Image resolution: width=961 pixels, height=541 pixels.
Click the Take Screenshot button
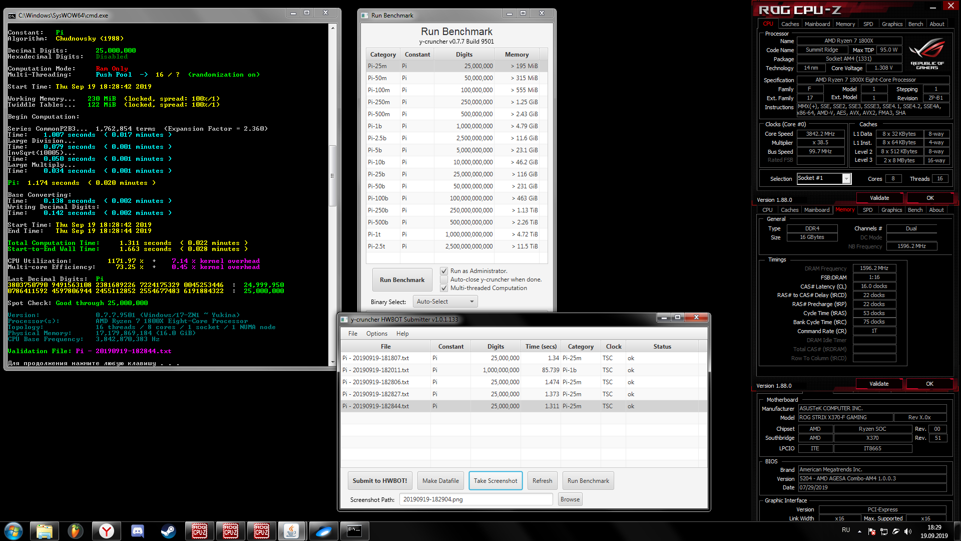[x=496, y=481]
